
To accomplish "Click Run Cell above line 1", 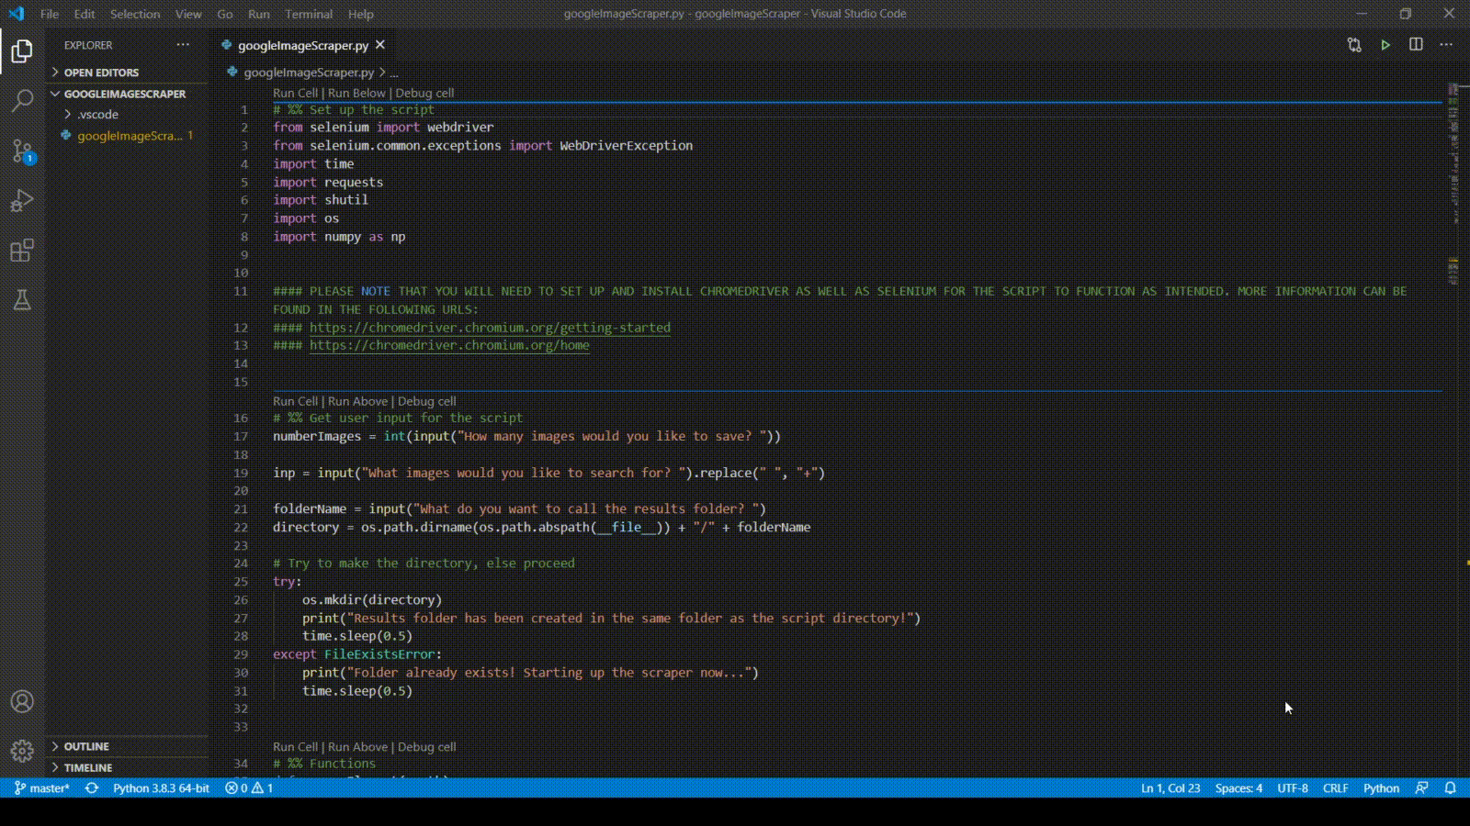I will [295, 93].
